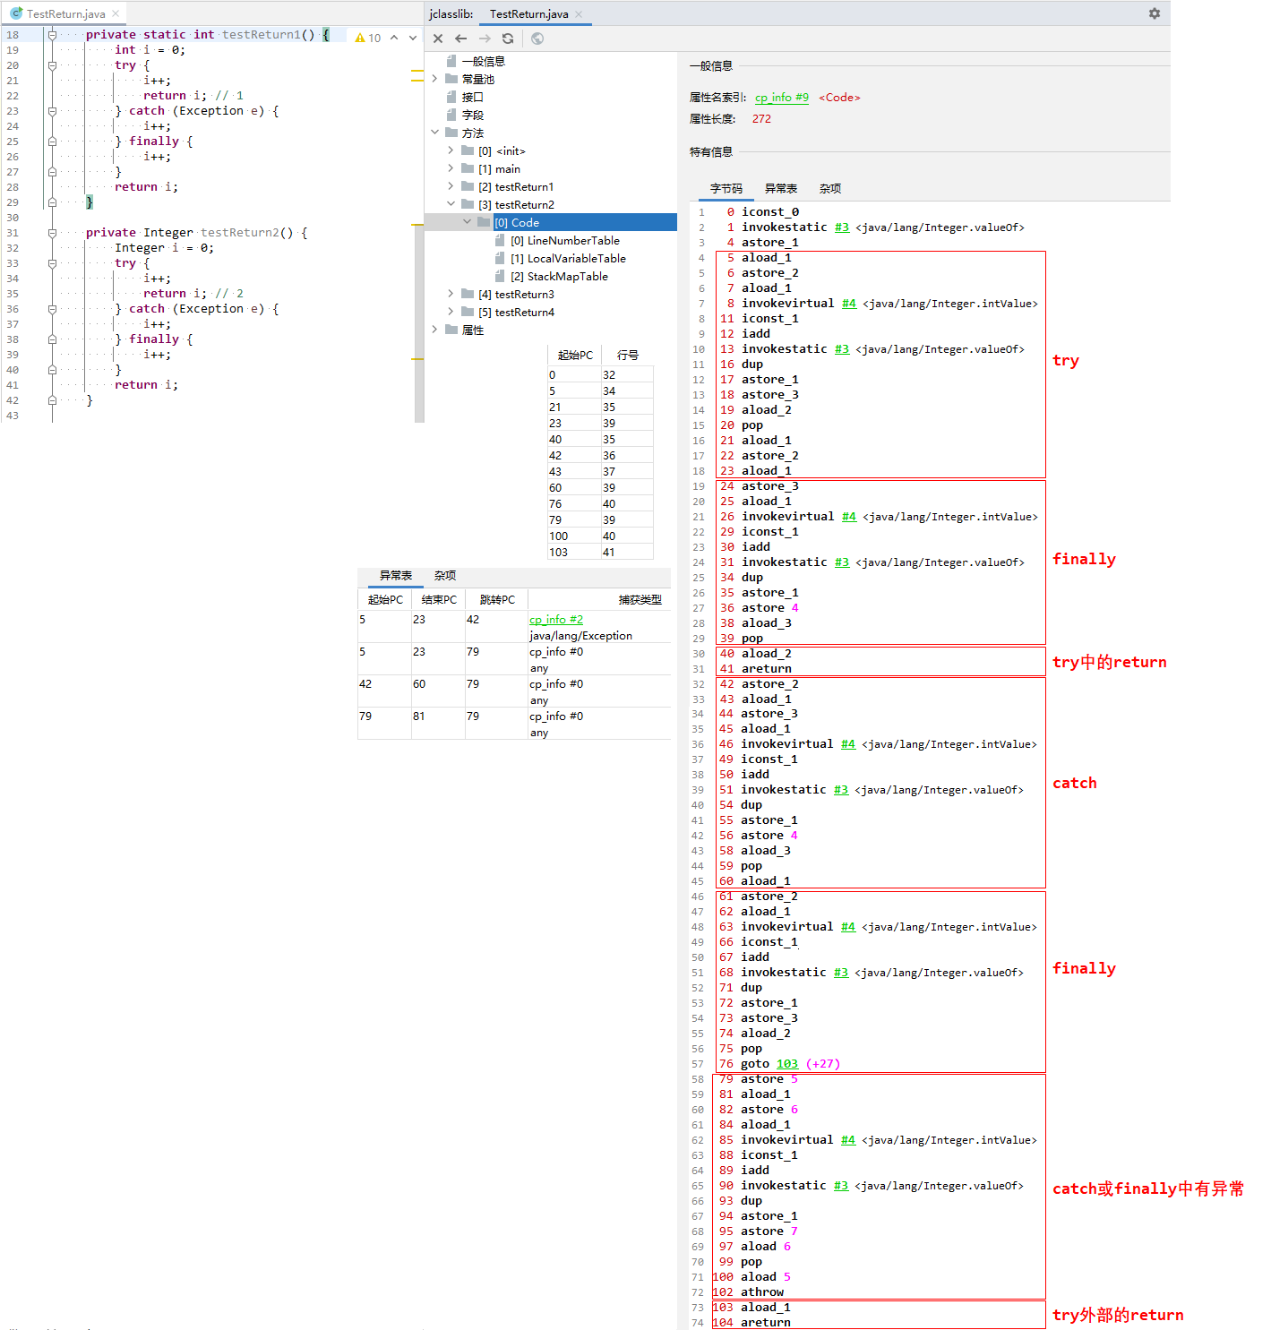Select [1] LocalVariableTable tree item
Image resolution: width=1271 pixels, height=1330 pixels.
tap(568, 258)
